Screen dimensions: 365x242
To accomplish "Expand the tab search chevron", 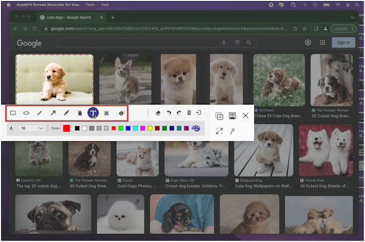I will pyautogui.click(x=352, y=18).
